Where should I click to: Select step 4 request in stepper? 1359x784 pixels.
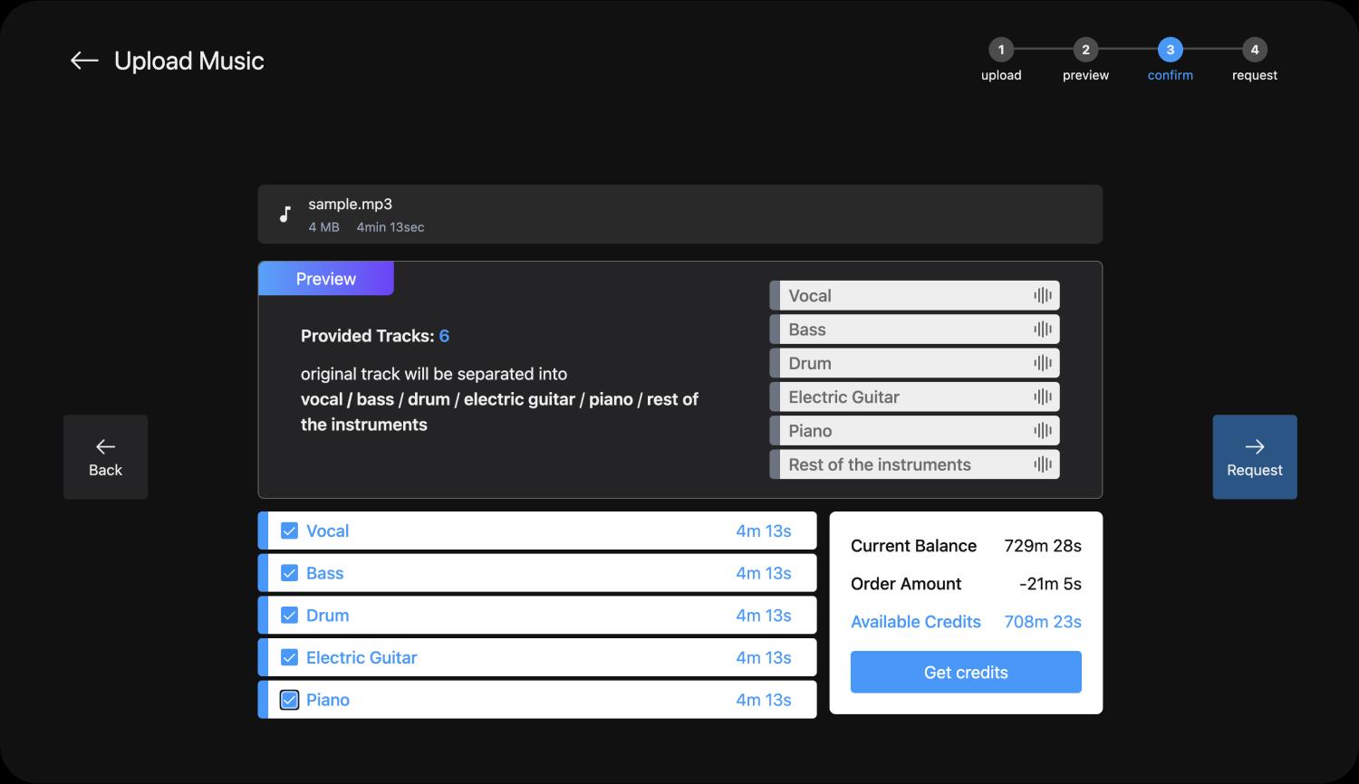(1254, 50)
